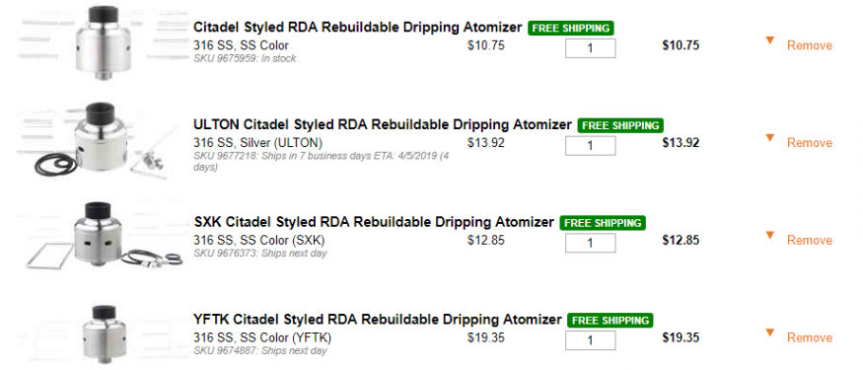Remove the YFTK Citadel Styled RDA
Screen dimensions: 863x370
click(x=810, y=338)
